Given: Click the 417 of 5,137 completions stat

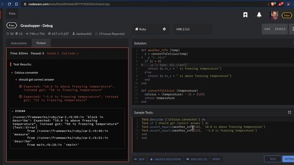Looking at the screenshot, I should (58, 33).
